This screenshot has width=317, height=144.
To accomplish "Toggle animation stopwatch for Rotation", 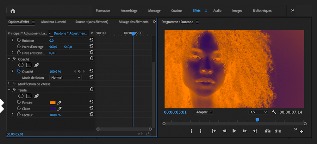I will (x=19, y=40).
